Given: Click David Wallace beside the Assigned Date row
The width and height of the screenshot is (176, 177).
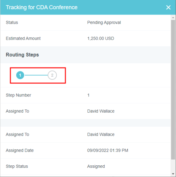Looking at the screenshot, I should (101, 134).
